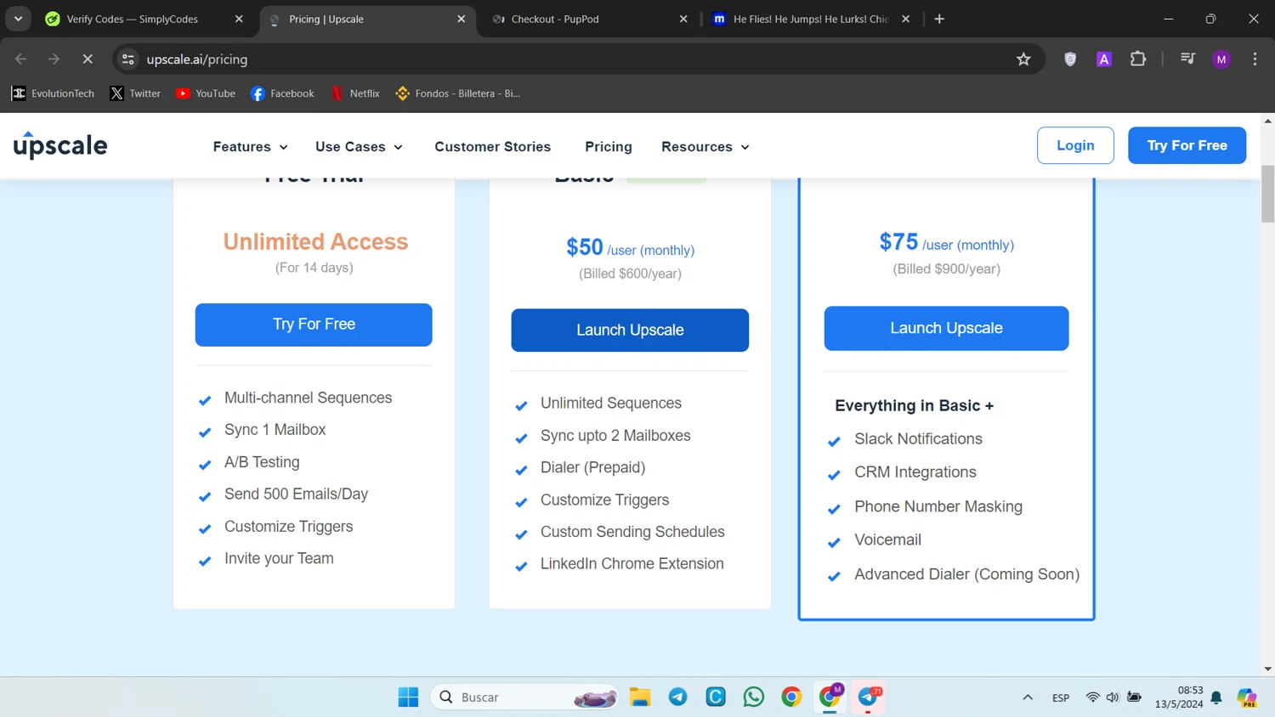Switch to the He Flies! He Jumps! tab
This screenshot has height=717, width=1275.
click(811, 19)
